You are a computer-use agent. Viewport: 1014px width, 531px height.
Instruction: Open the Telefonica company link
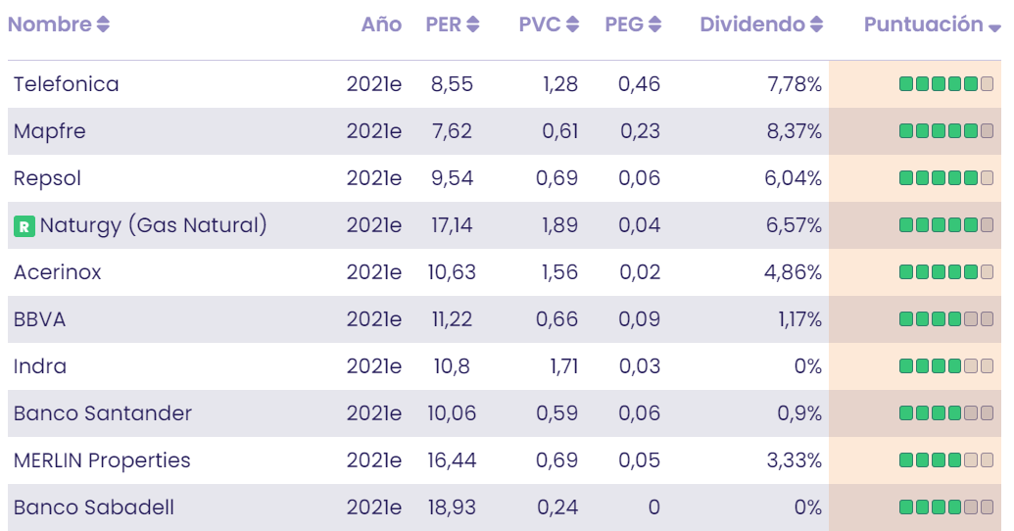[x=67, y=84]
